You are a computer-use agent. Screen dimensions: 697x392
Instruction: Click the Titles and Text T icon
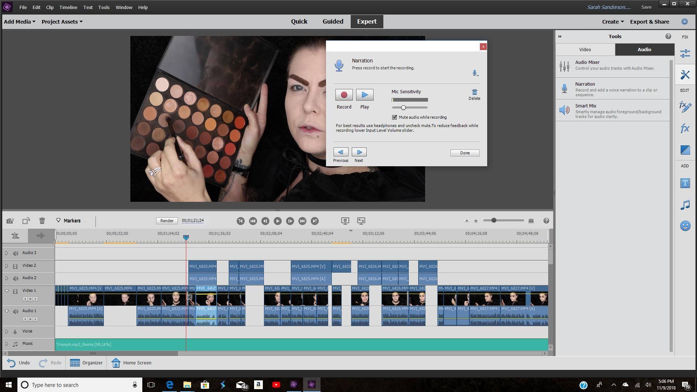[x=685, y=183]
